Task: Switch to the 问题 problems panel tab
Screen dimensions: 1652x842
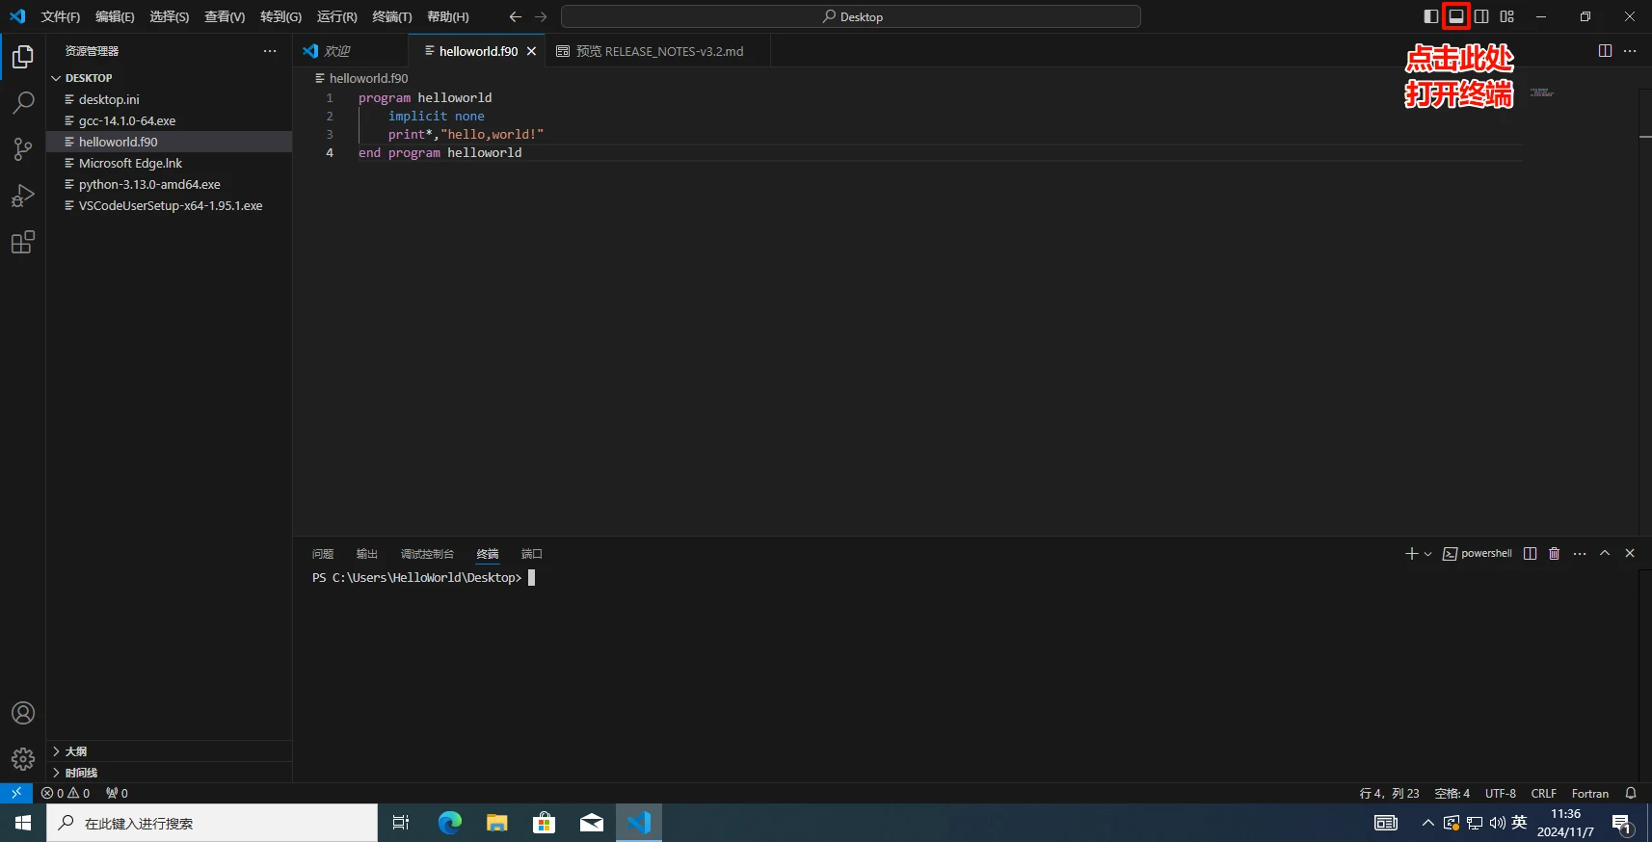Action: pos(323,554)
